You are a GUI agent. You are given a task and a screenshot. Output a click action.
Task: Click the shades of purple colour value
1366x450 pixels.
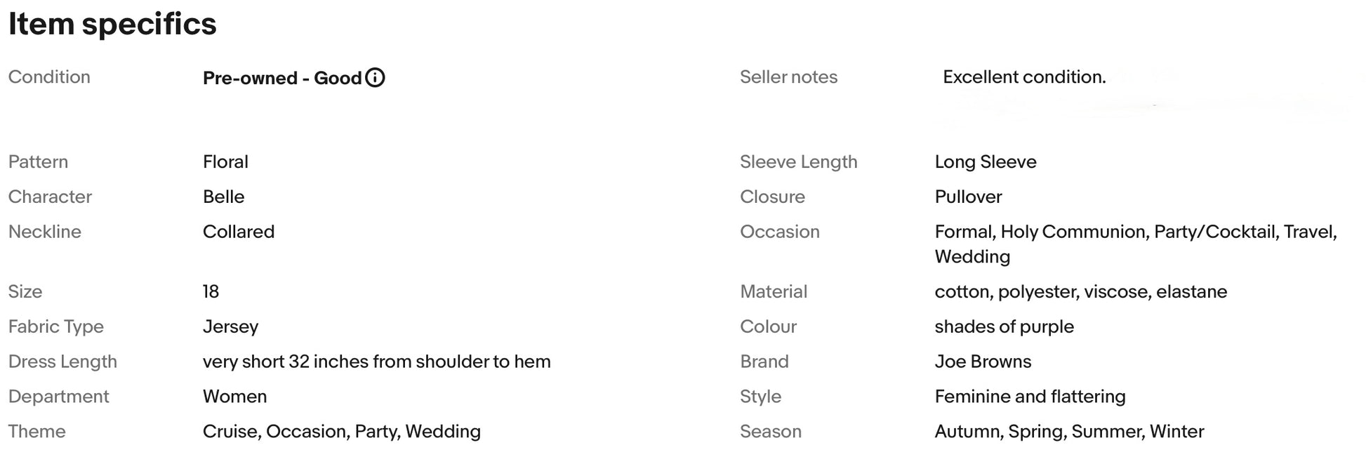[x=1004, y=327]
